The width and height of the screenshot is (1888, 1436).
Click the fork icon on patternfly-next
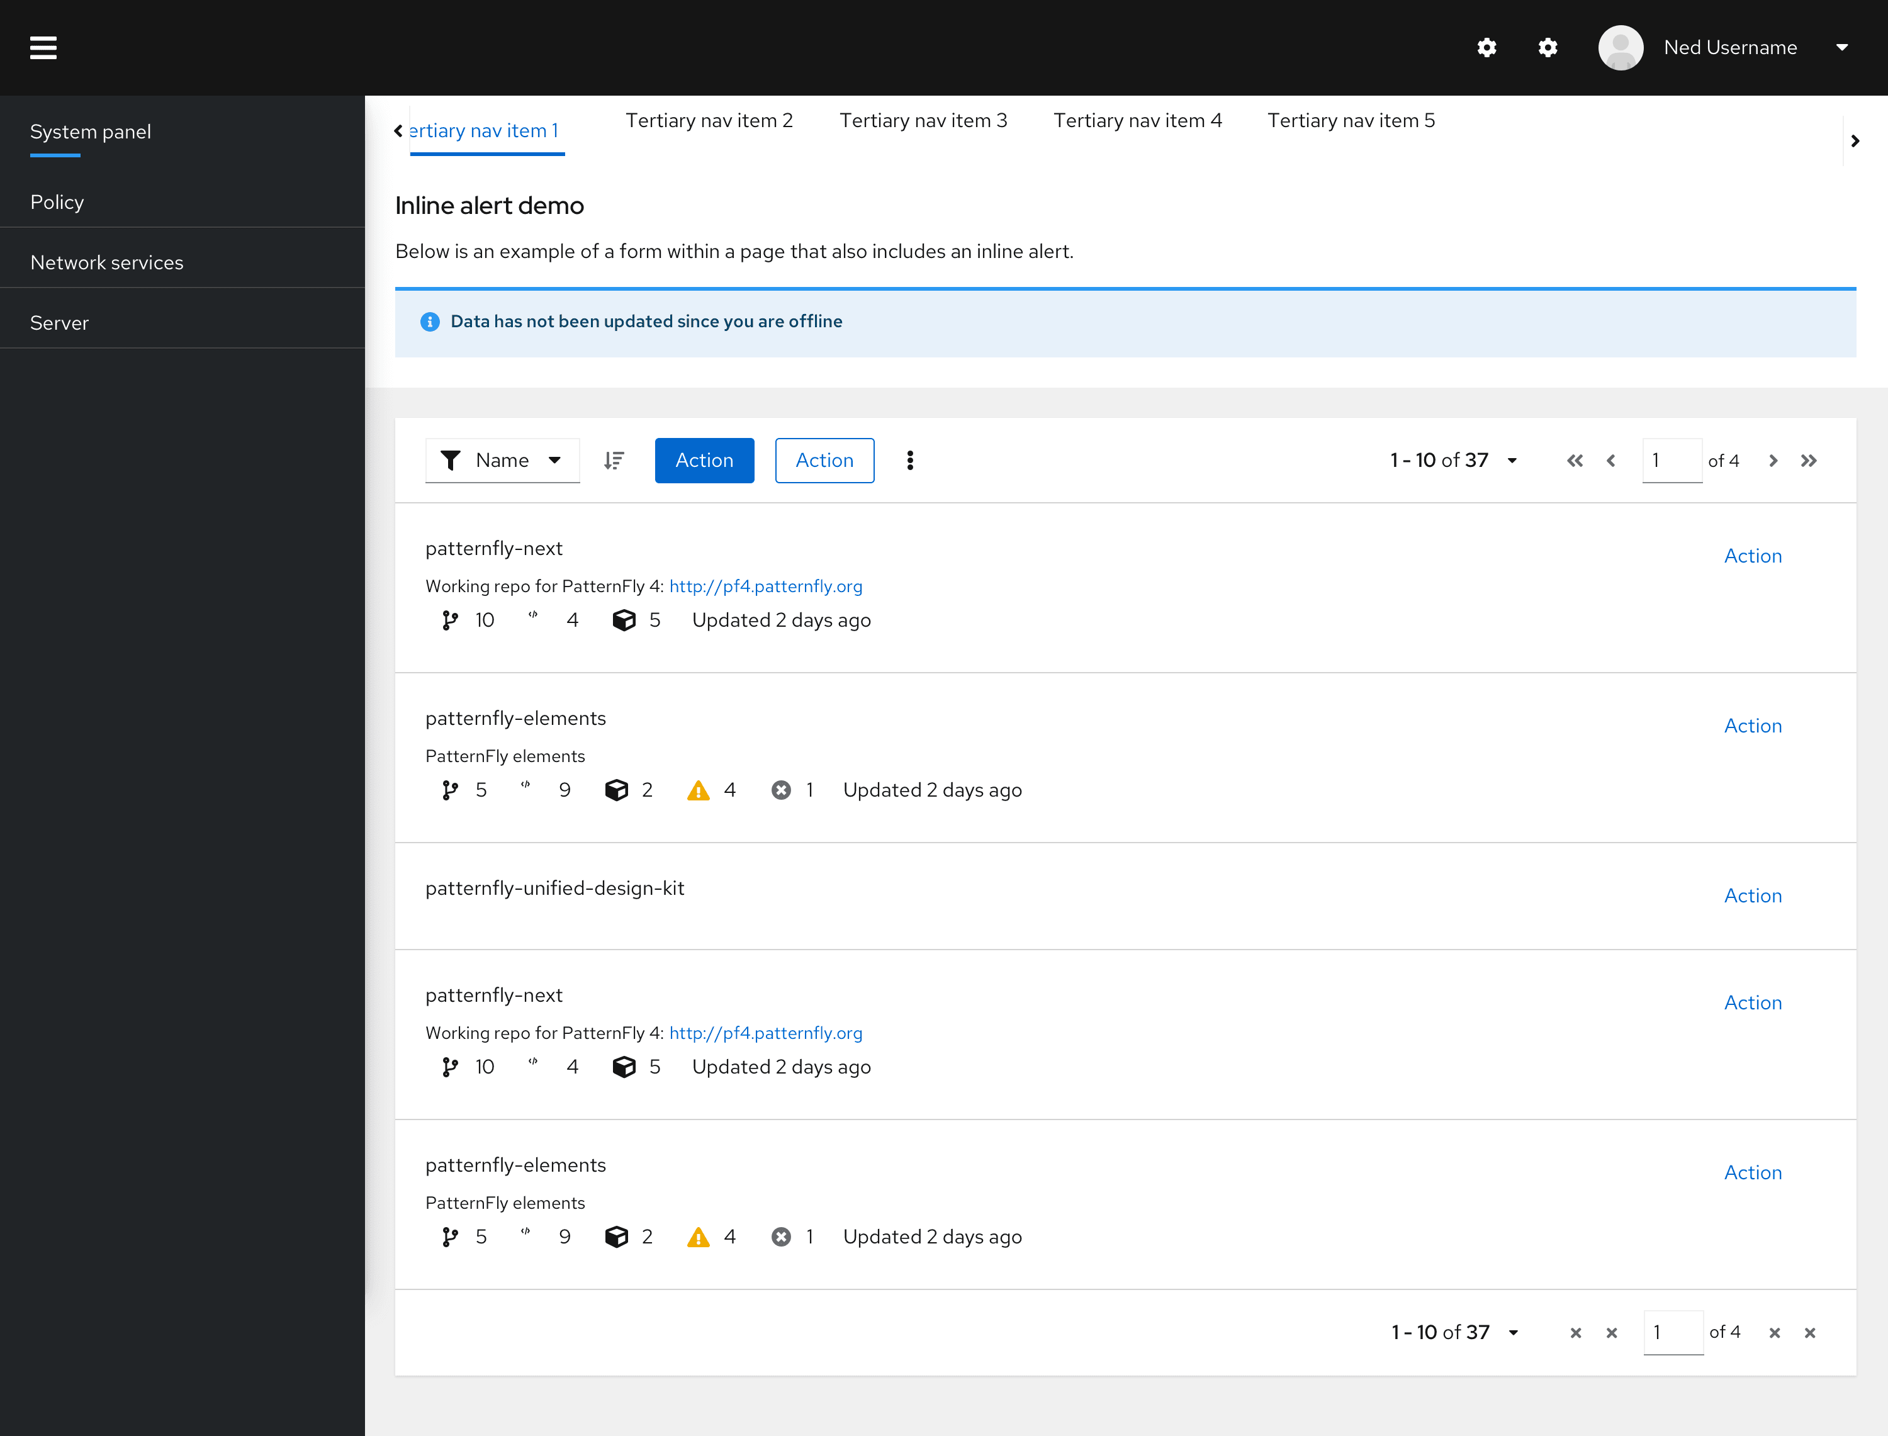point(448,620)
